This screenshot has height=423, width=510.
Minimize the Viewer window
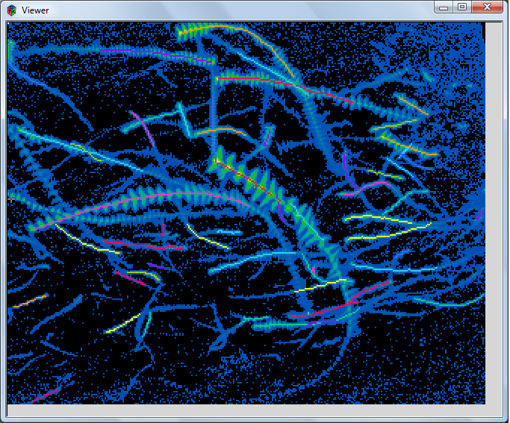(x=444, y=7)
